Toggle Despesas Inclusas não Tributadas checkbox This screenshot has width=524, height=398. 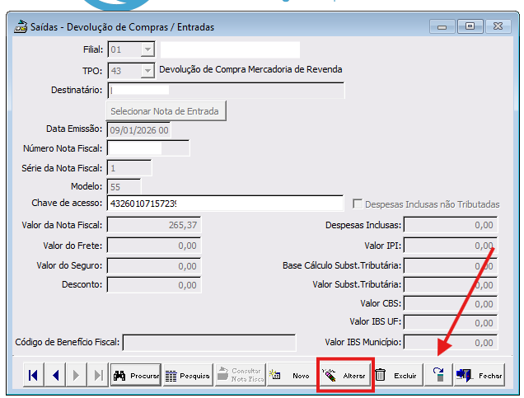coord(358,204)
